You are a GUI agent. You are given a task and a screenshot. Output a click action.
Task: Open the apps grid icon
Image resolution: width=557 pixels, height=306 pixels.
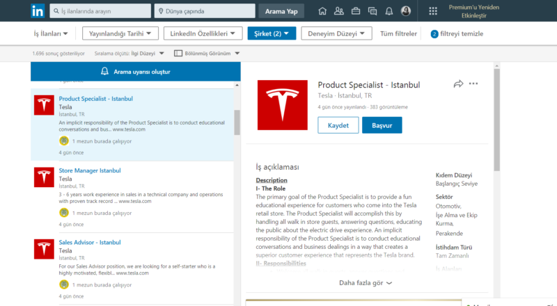[x=433, y=11]
